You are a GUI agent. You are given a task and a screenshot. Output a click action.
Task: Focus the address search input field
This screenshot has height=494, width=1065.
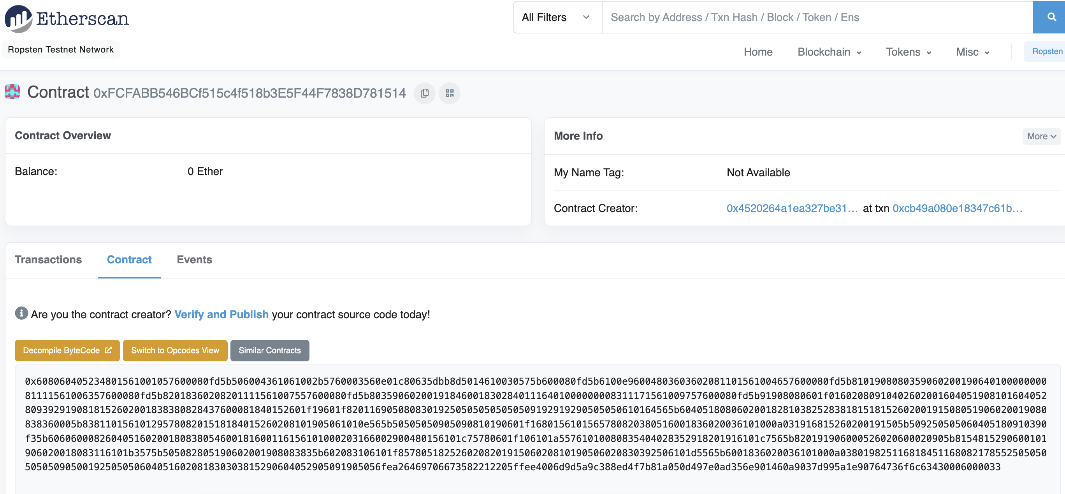817,17
